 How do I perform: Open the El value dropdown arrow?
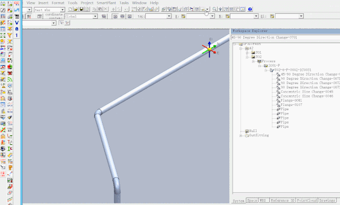pos(301,17)
